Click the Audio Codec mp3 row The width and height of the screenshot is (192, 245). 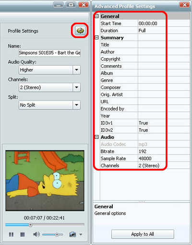[145, 144]
